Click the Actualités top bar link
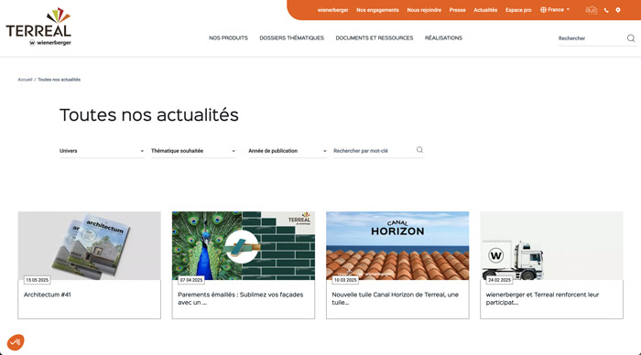Image resolution: width=641 pixels, height=355 pixels. click(x=485, y=10)
